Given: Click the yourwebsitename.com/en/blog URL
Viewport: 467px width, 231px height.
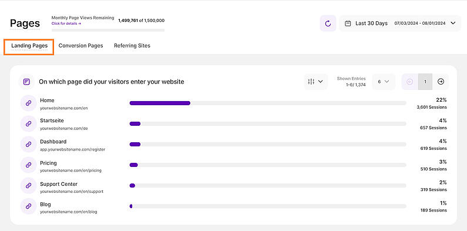Looking at the screenshot, I should coord(69,212).
